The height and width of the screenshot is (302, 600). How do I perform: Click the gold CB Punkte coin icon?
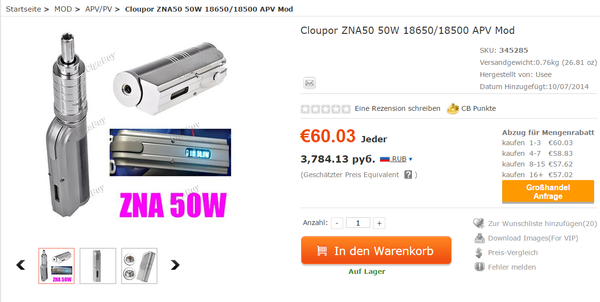pos(453,108)
